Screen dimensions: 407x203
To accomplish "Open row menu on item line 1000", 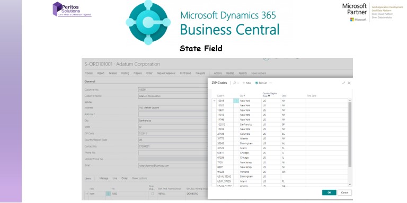I will click(108, 193).
